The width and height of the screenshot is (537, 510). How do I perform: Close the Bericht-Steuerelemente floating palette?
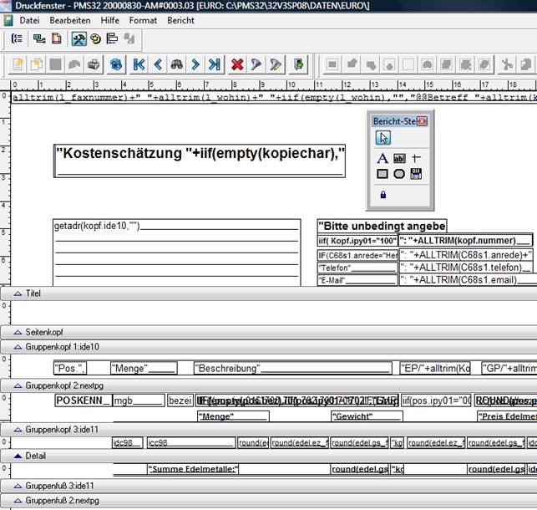click(422, 121)
